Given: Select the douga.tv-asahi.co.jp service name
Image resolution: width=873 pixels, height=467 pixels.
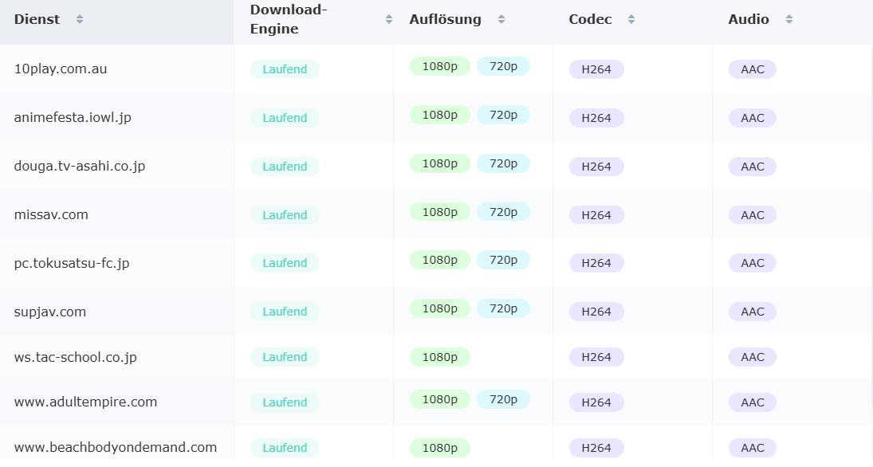Looking at the screenshot, I should pos(80,166).
